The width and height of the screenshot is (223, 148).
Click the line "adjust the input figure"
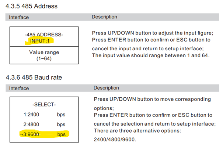coord(152,33)
